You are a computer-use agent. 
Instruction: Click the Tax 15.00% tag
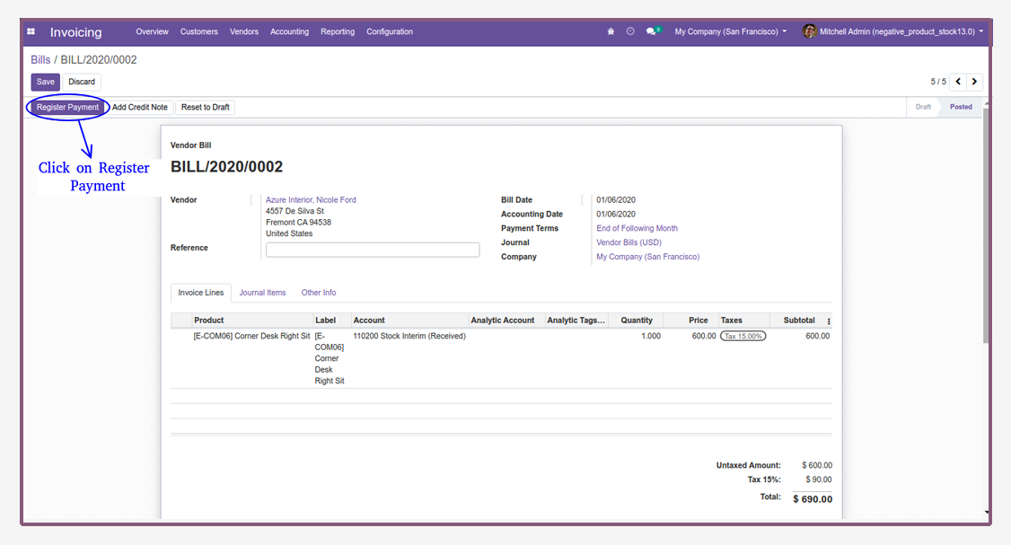click(743, 336)
